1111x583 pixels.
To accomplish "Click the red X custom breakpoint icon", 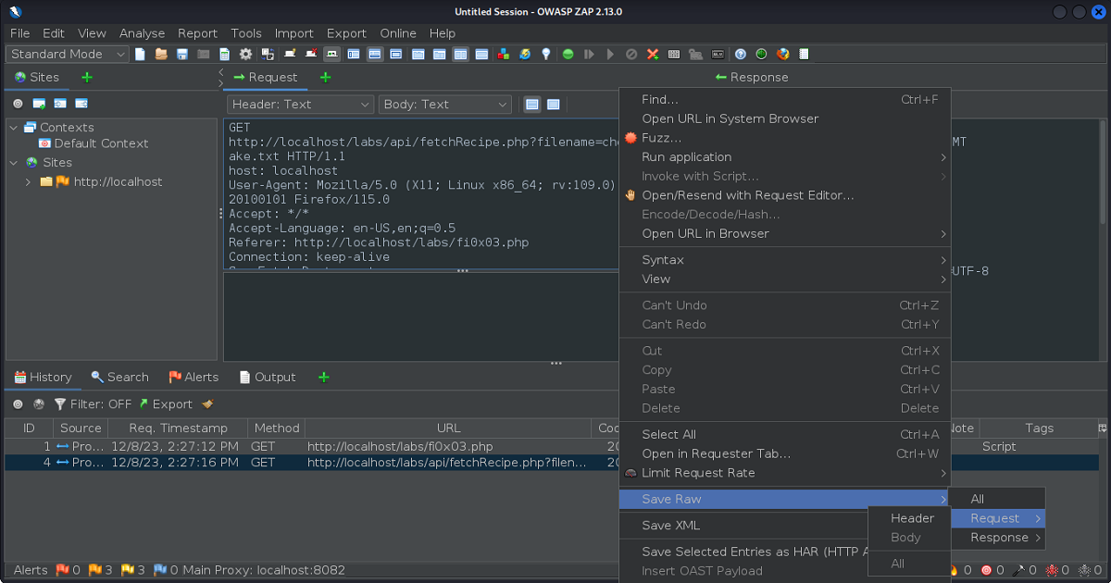I will coord(653,55).
